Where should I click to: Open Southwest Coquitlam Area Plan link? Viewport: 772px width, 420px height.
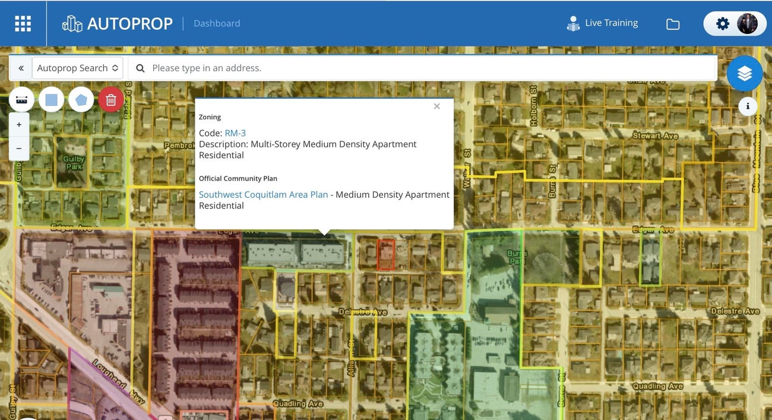263,194
